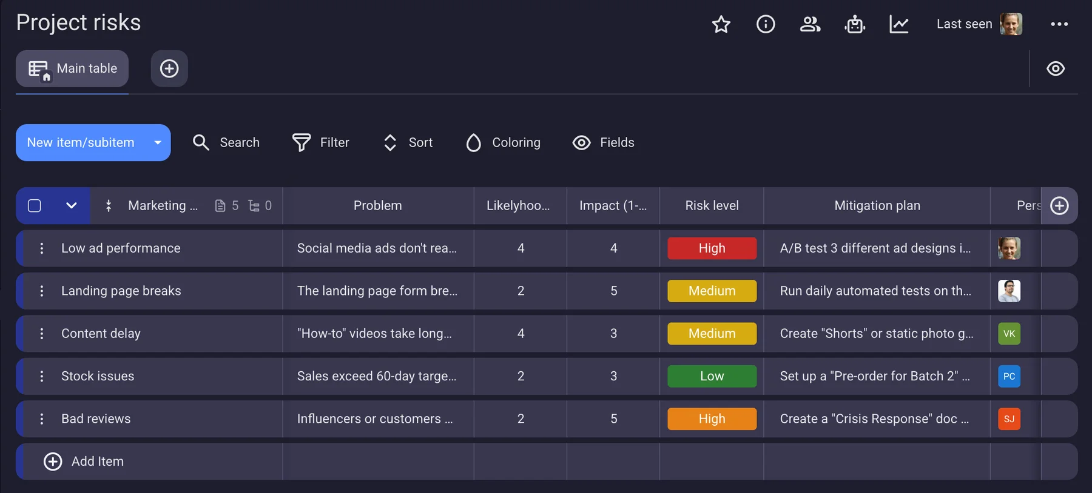1092x493 pixels.
Task: Open the three-dot more options menu
Action: tap(1059, 24)
